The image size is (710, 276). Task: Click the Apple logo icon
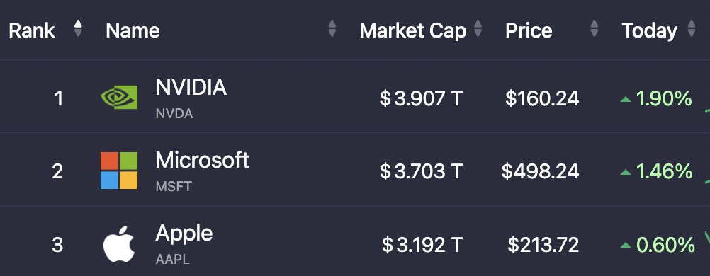click(x=119, y=244)
